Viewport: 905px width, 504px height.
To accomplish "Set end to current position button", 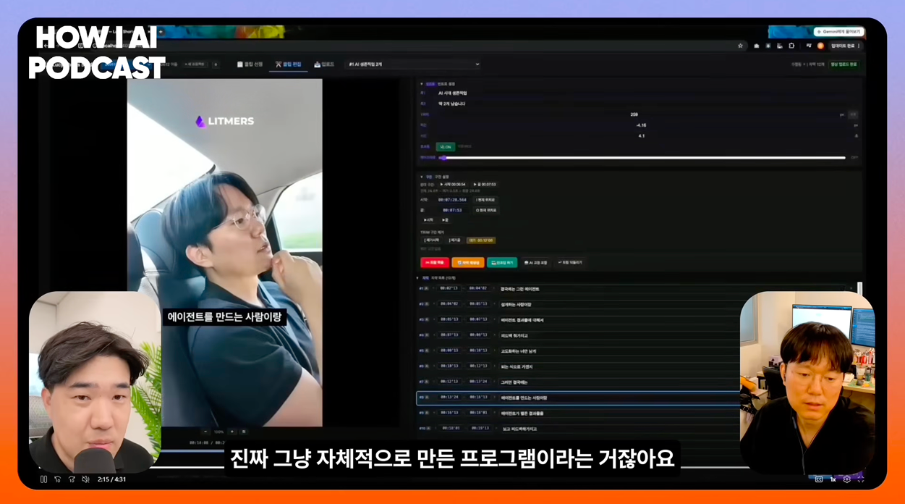I will coord(485,210).
